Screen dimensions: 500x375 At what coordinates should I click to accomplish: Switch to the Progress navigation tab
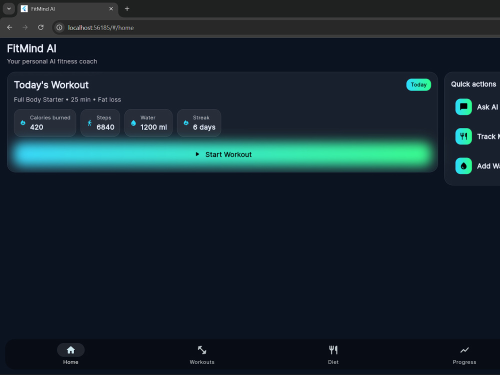click(464, 354)
